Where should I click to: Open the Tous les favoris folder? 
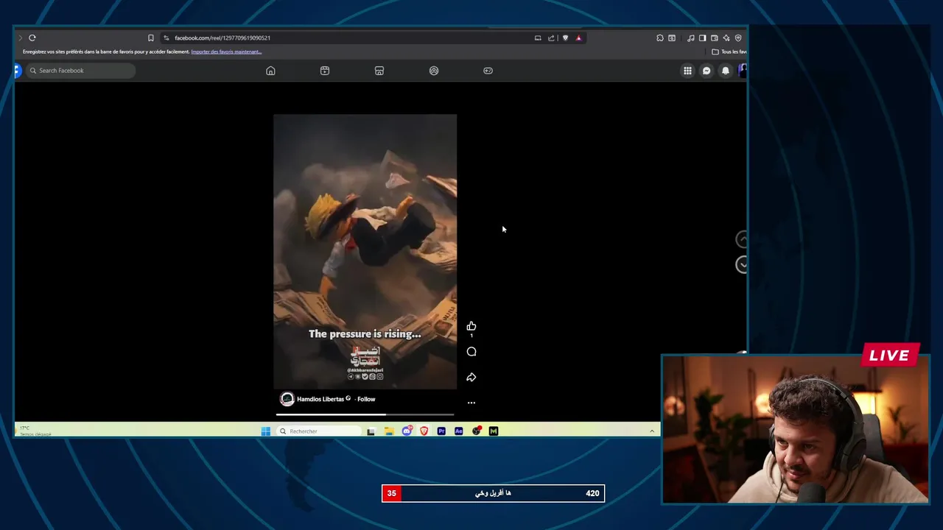tap(729, 52)
